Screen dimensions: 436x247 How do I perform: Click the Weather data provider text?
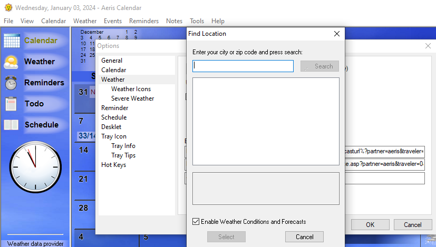pyautogui.click(x=35, y=244)
